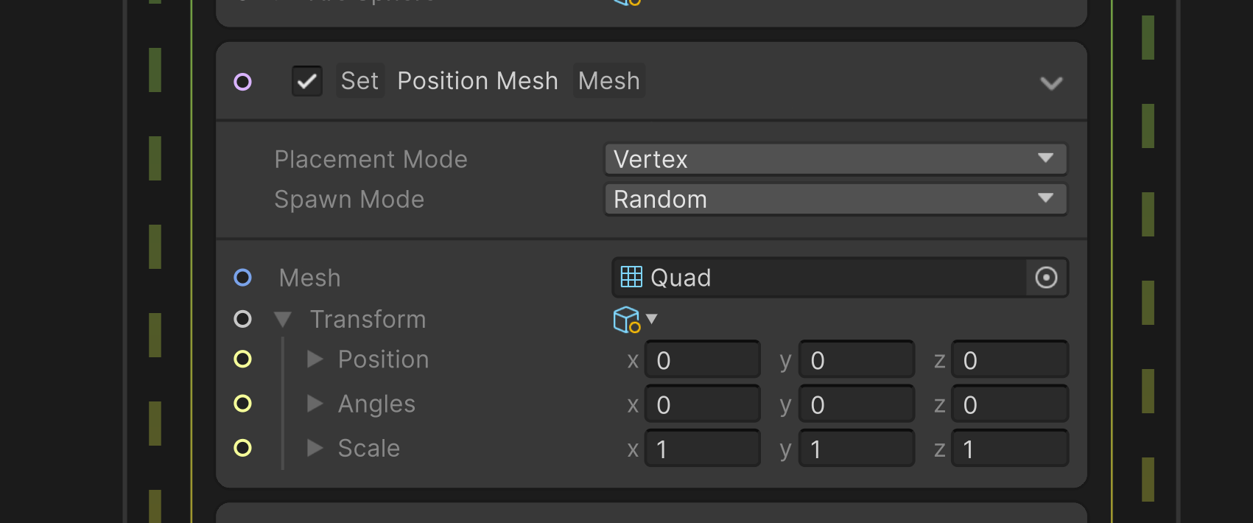Click the Position X value field
Screen dimensions: 1253x523
tap(703, 360)
